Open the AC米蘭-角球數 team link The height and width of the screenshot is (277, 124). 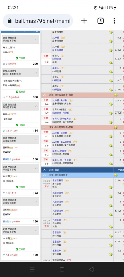point(60,101)
